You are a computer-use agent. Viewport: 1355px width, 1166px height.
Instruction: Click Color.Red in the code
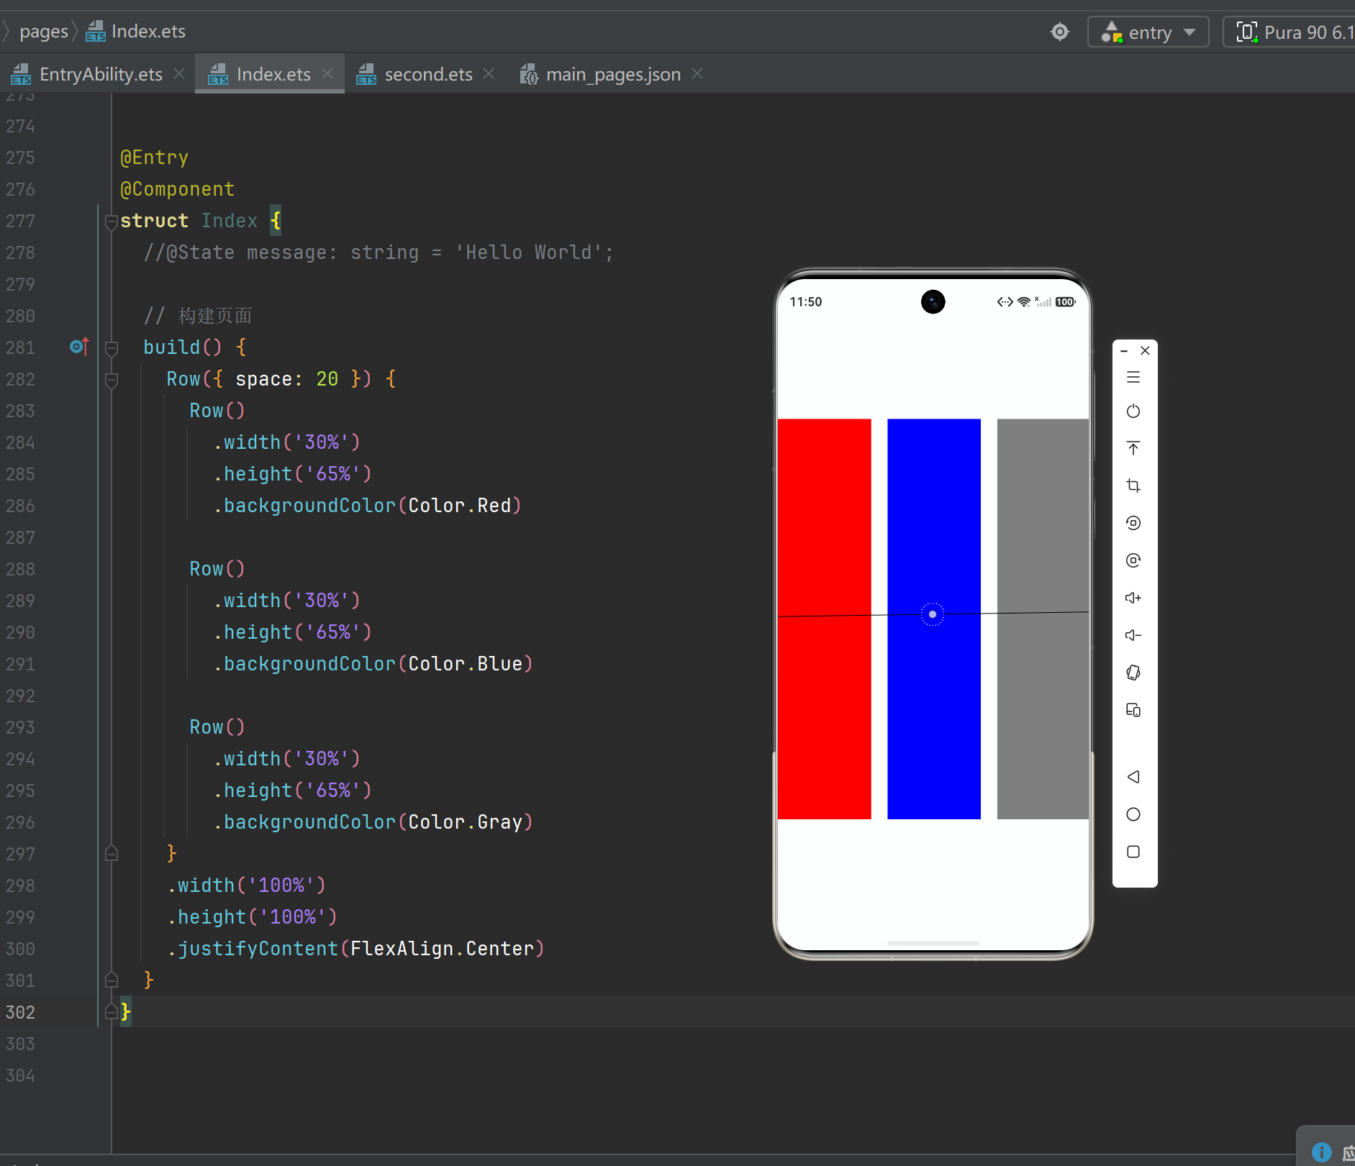pyautogui.click(x=459, y=506)
